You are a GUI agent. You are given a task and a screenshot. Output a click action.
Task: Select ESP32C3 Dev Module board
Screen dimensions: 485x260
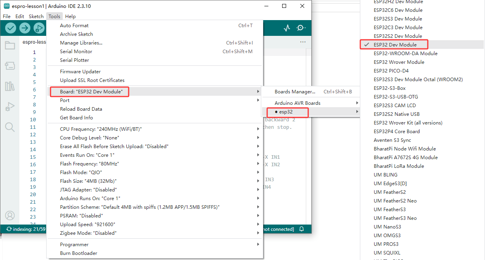coord(423,28)
